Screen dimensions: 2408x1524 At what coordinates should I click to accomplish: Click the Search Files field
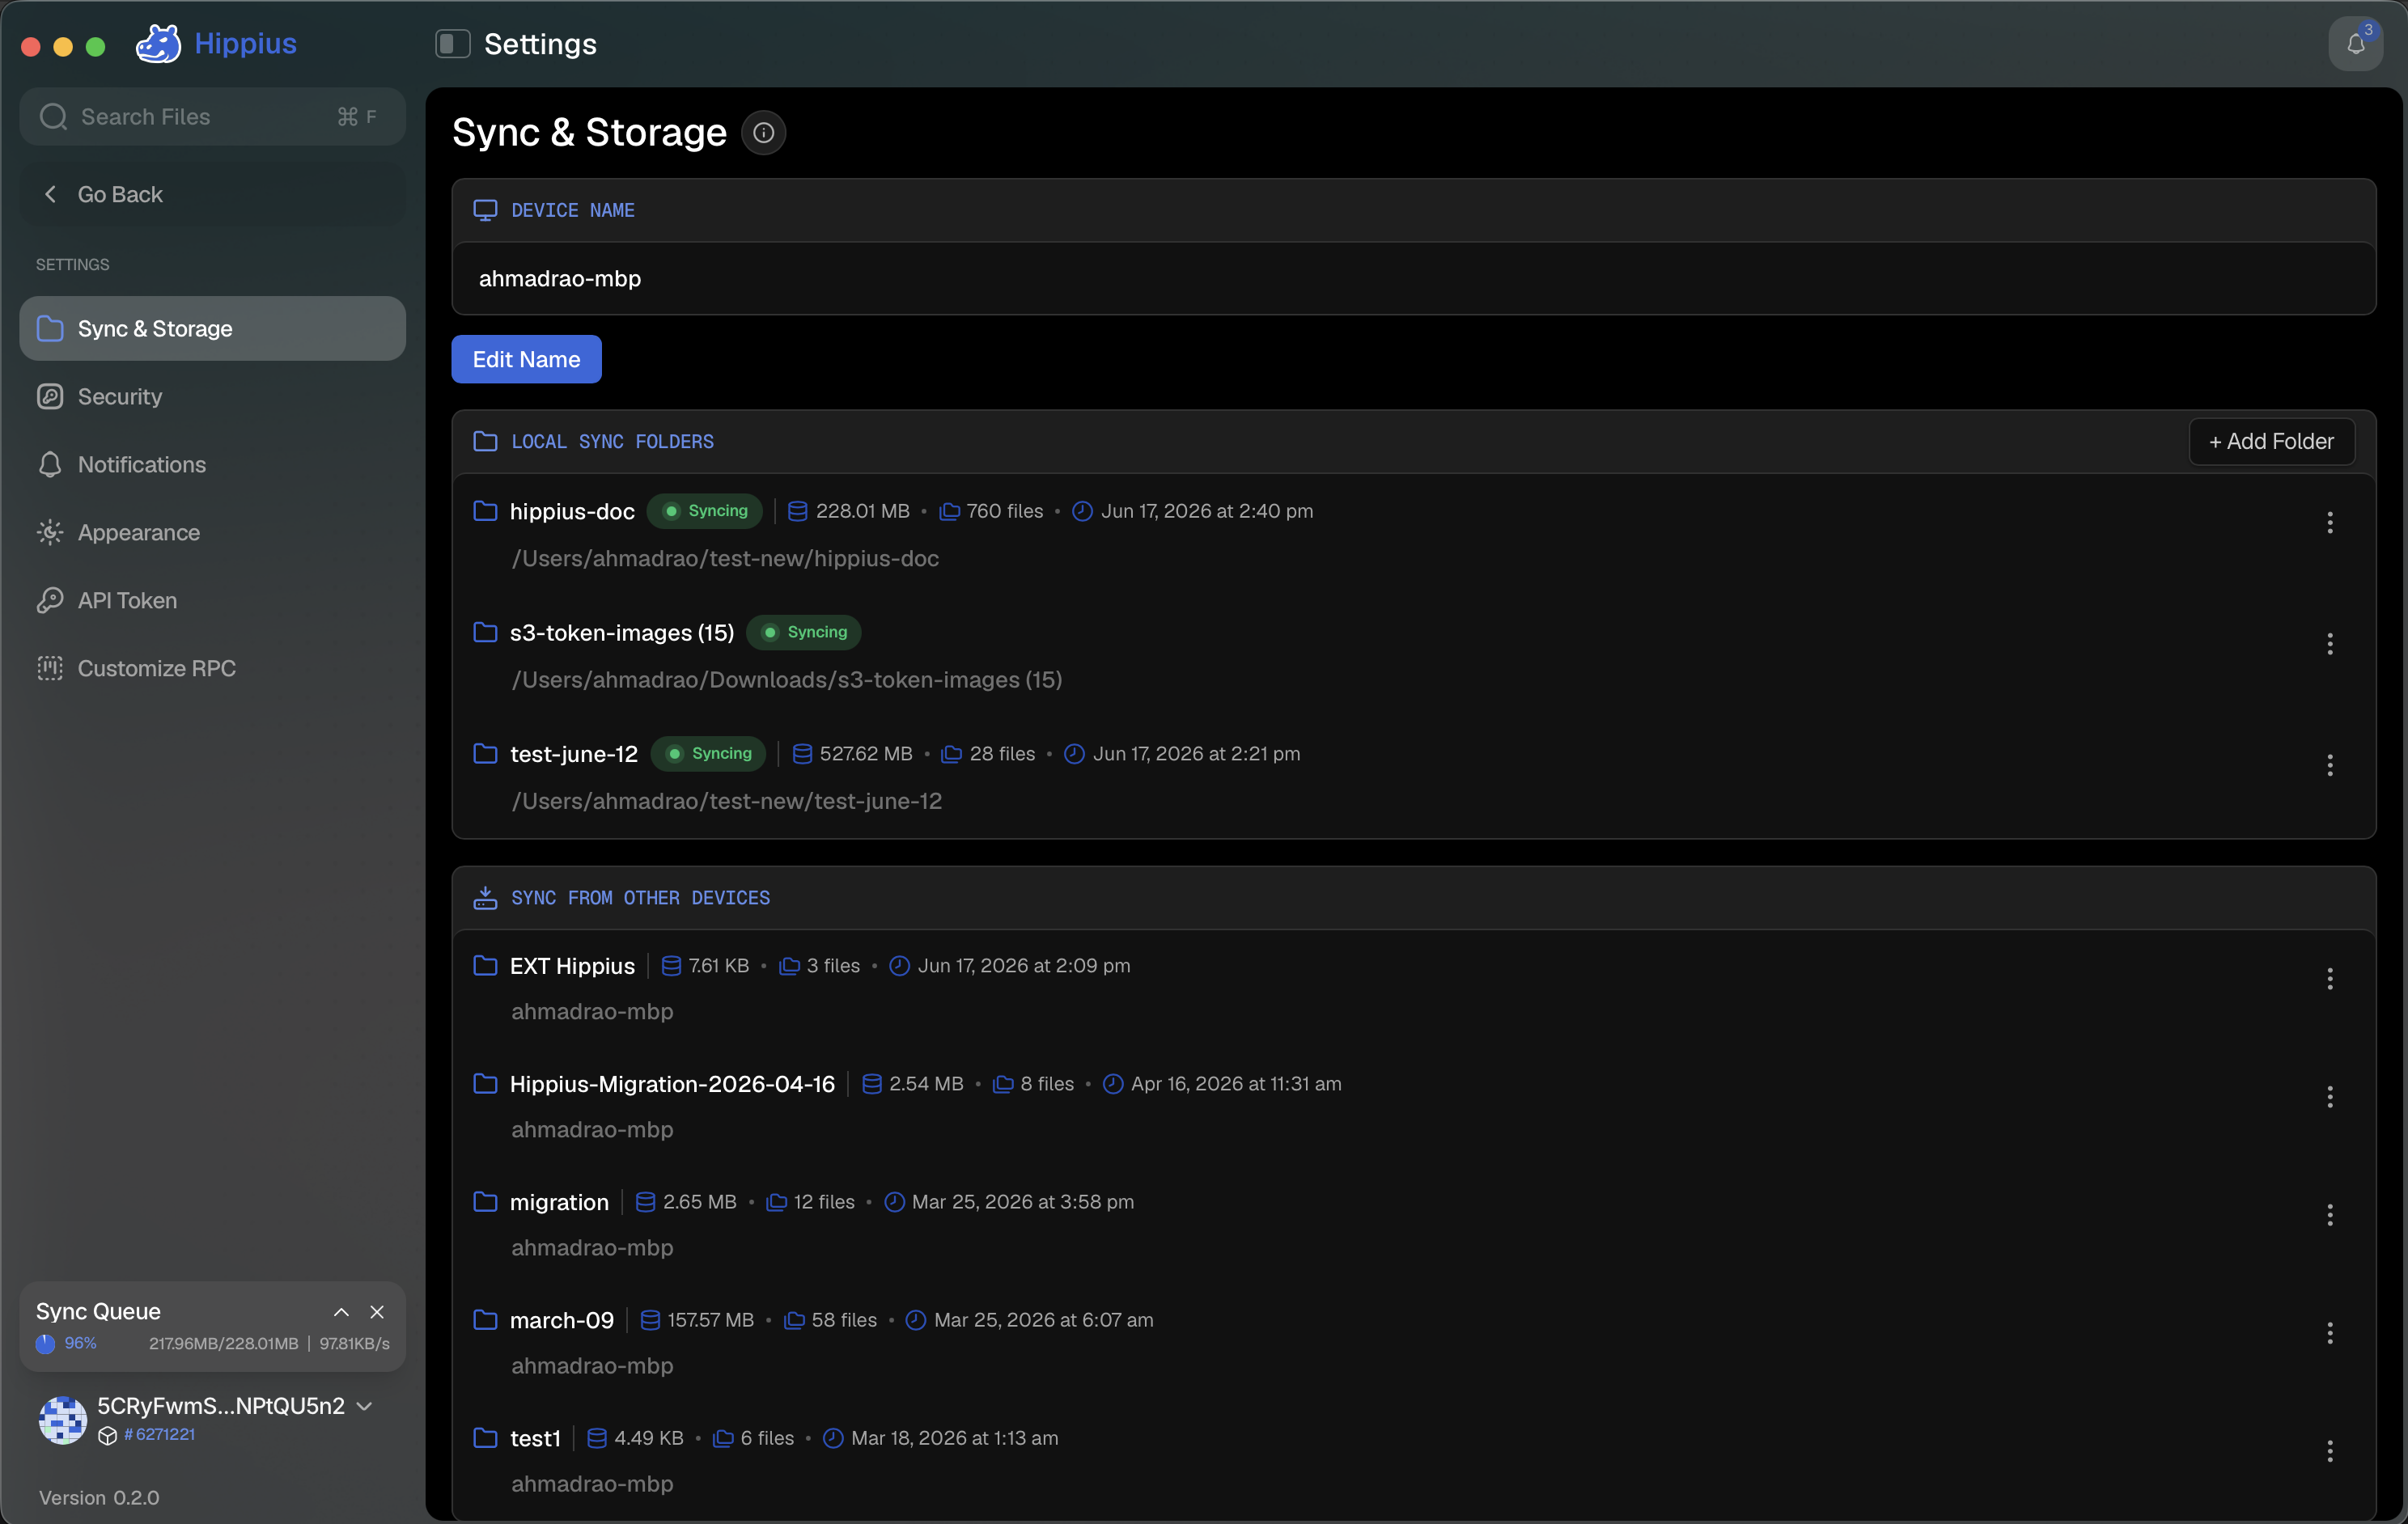pos(212,116)
